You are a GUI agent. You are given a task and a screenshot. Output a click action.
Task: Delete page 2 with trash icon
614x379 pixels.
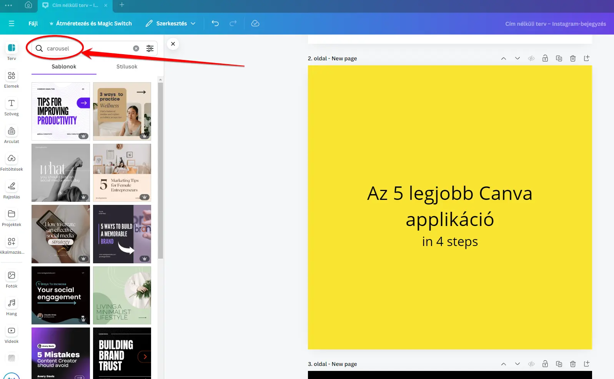pos(573,58)
